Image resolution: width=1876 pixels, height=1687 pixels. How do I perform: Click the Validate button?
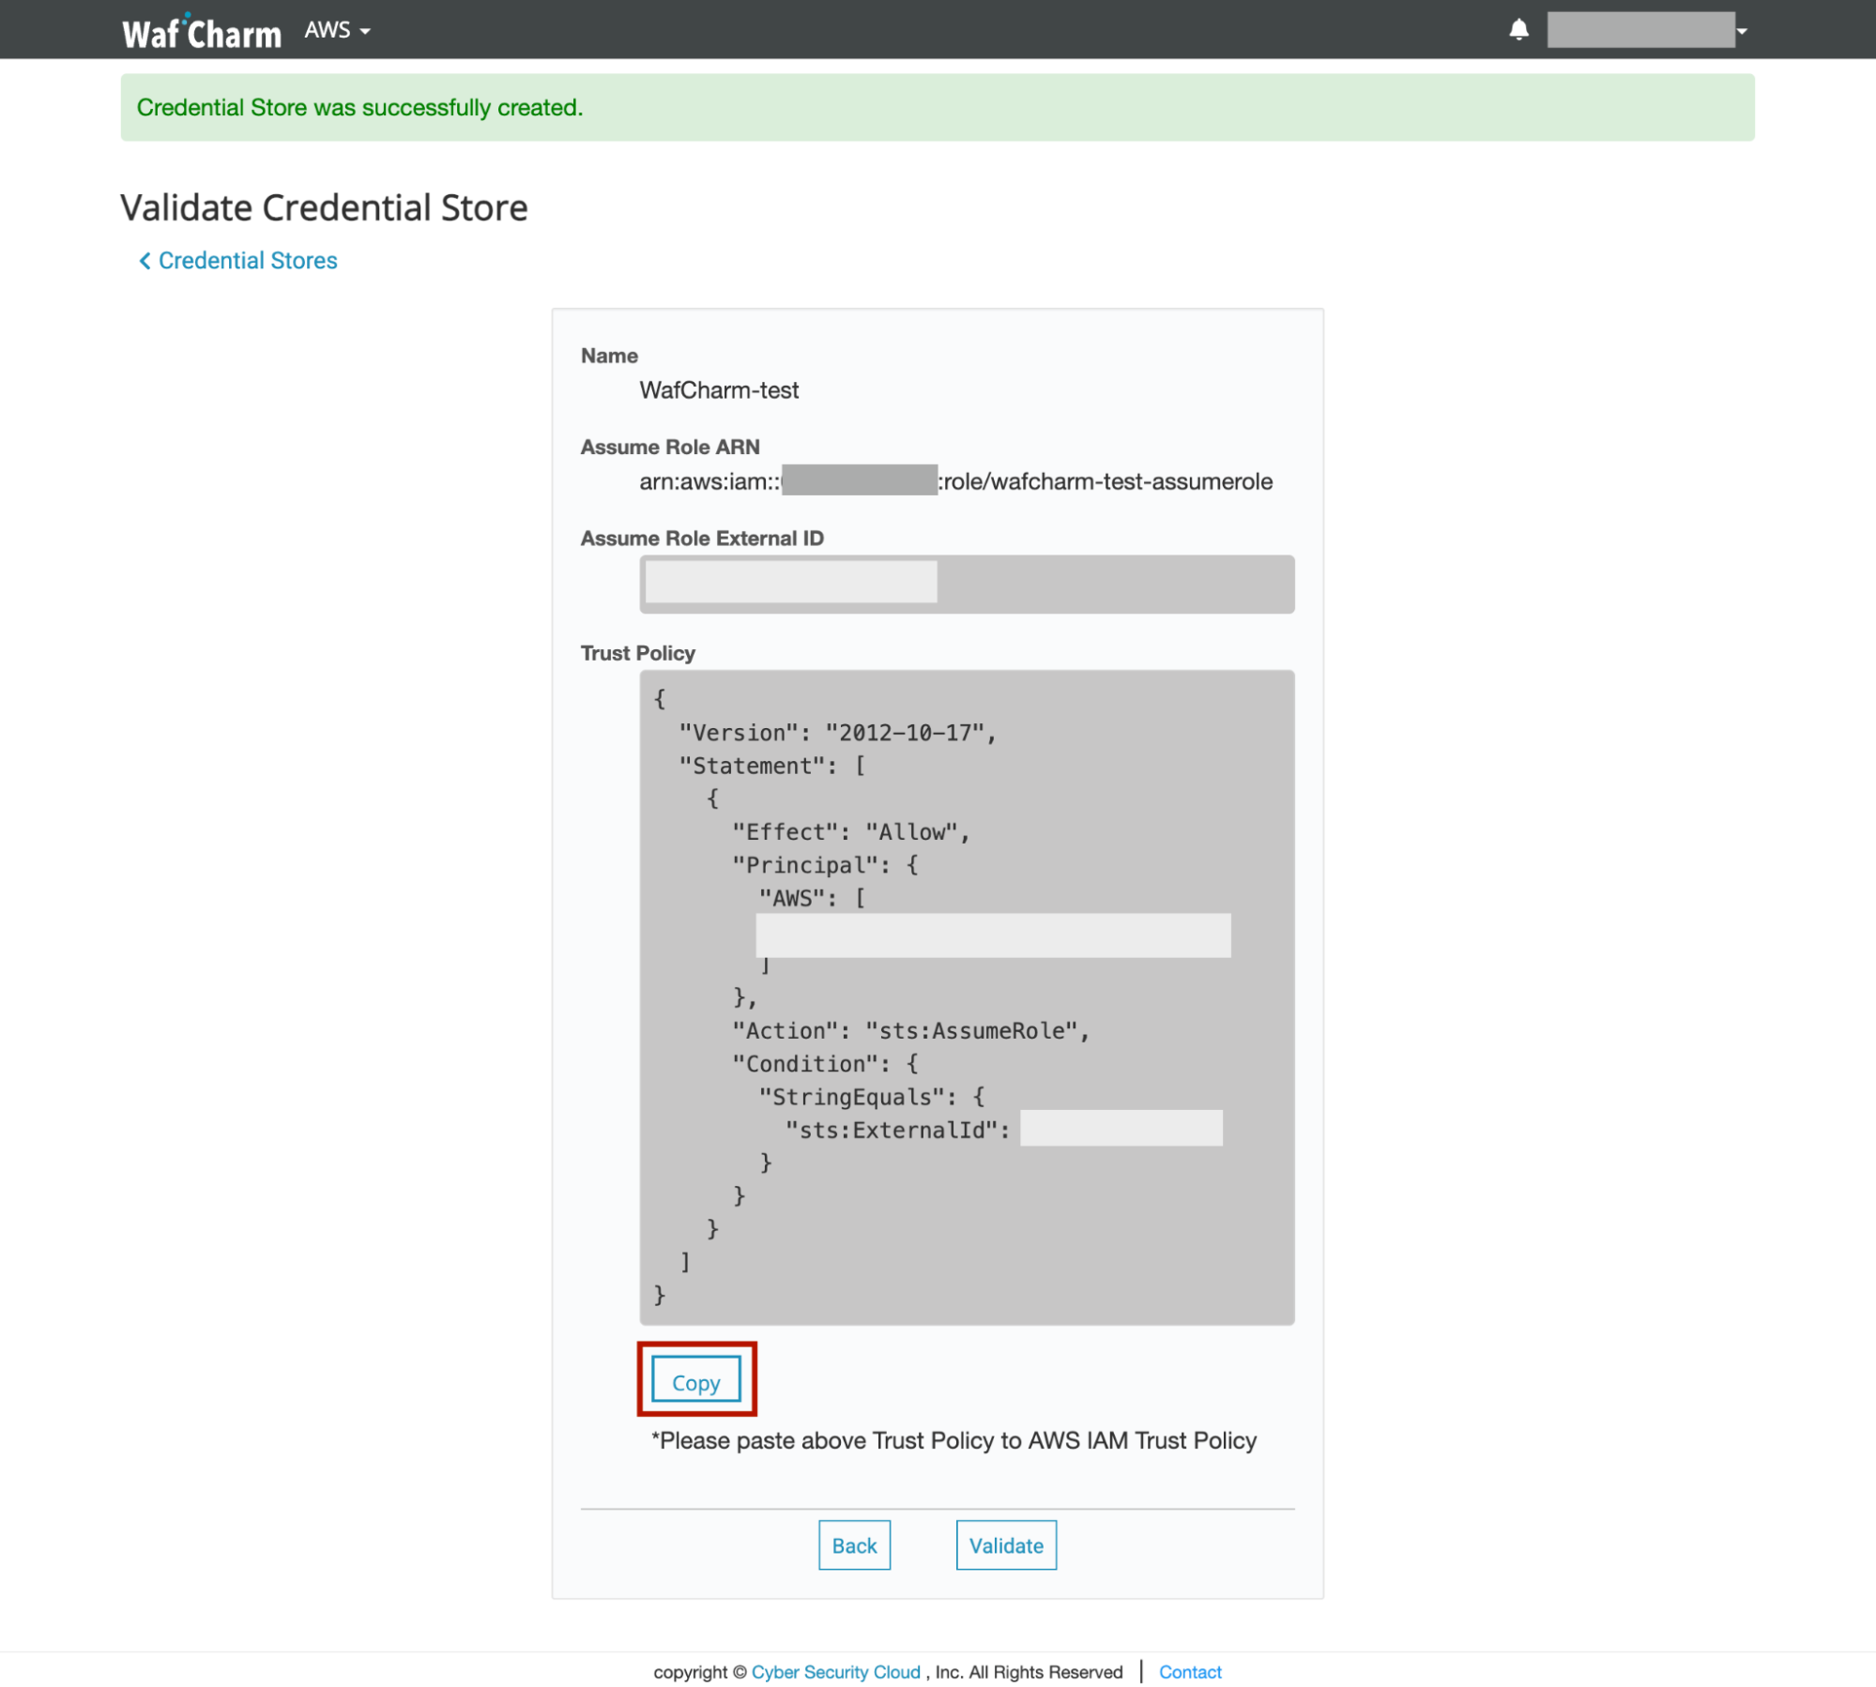click(1006, 1544)
